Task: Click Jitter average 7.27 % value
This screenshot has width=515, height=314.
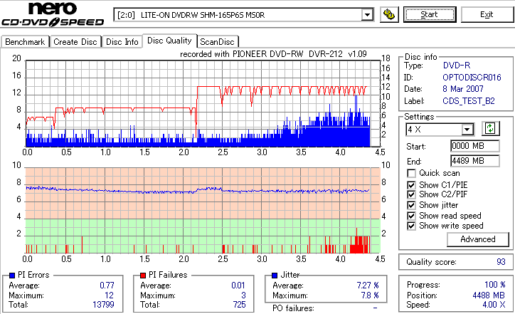Action: click(x=368, y=286)
